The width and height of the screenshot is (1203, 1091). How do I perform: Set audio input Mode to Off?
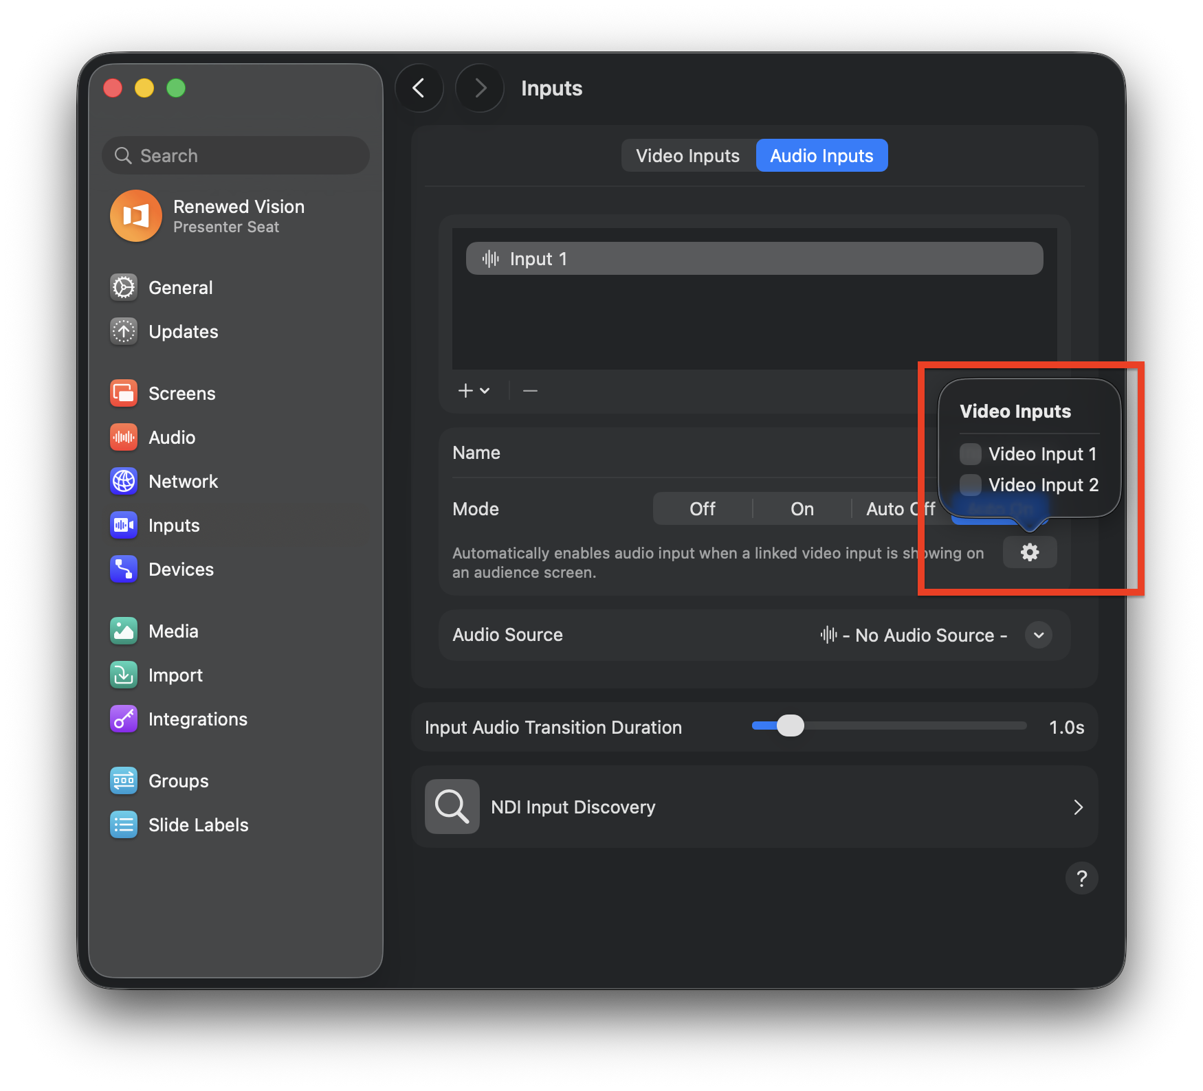coord(703,508)
